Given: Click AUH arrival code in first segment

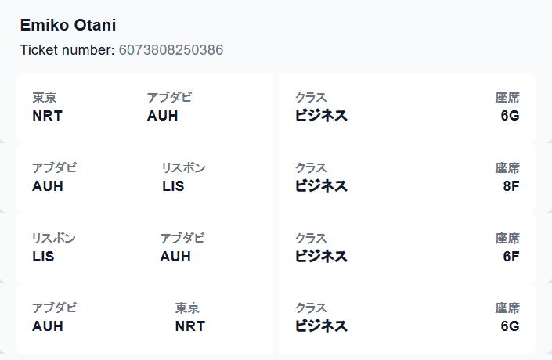Looking at the screenshot, I should (162, 115).
